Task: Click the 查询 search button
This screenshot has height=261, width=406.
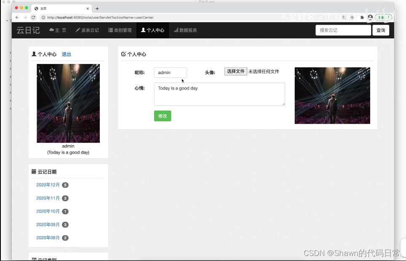Action: coord(380,30)
